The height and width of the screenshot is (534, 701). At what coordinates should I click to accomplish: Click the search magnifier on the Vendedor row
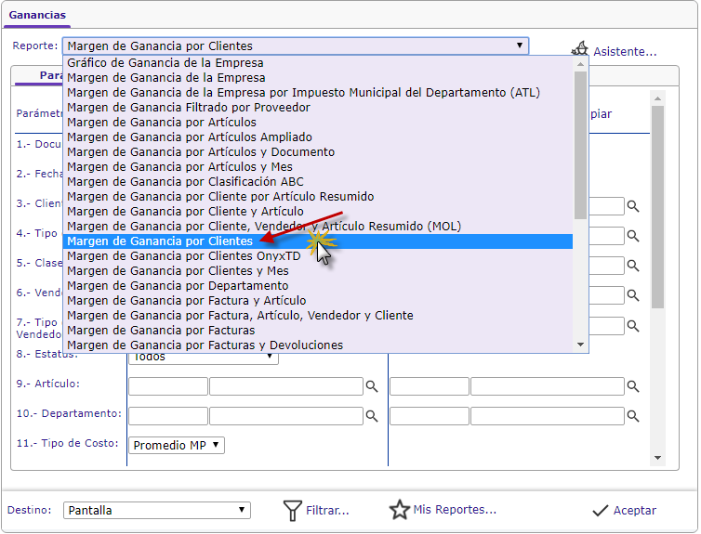point(633,295)
